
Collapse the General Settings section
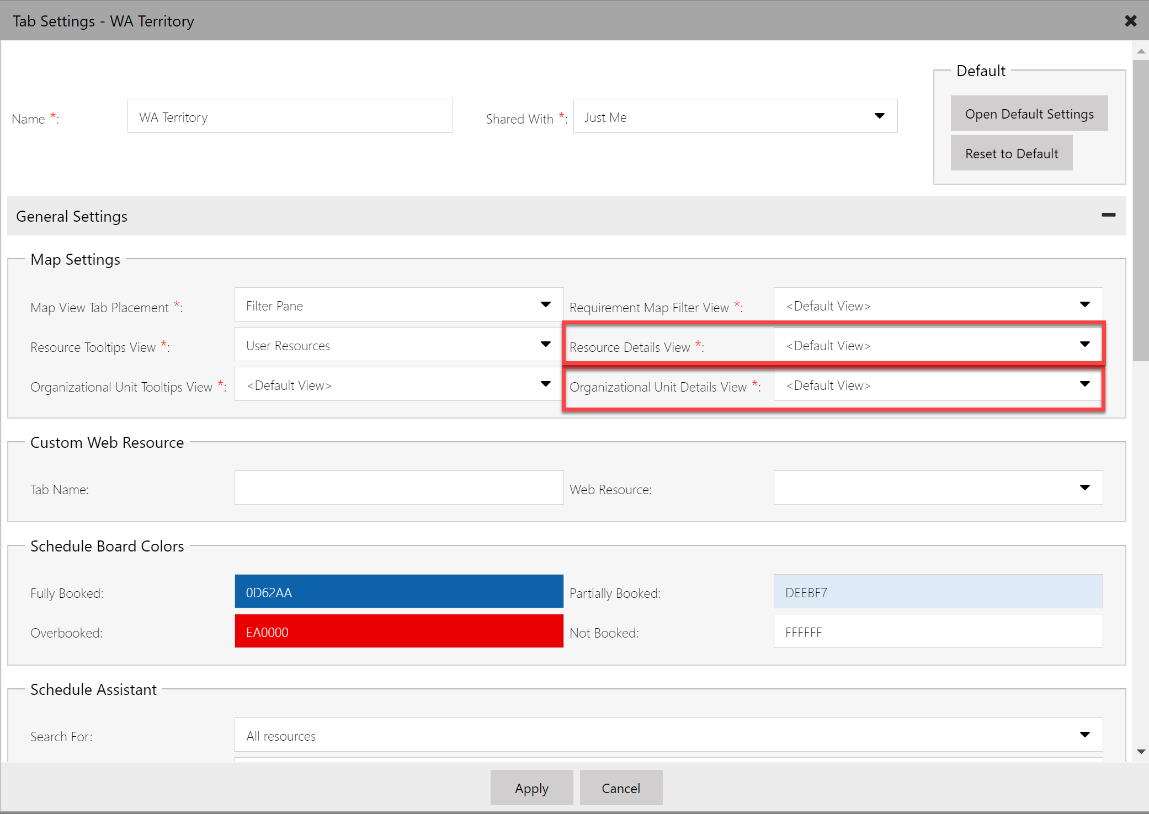click(1108, 216)
